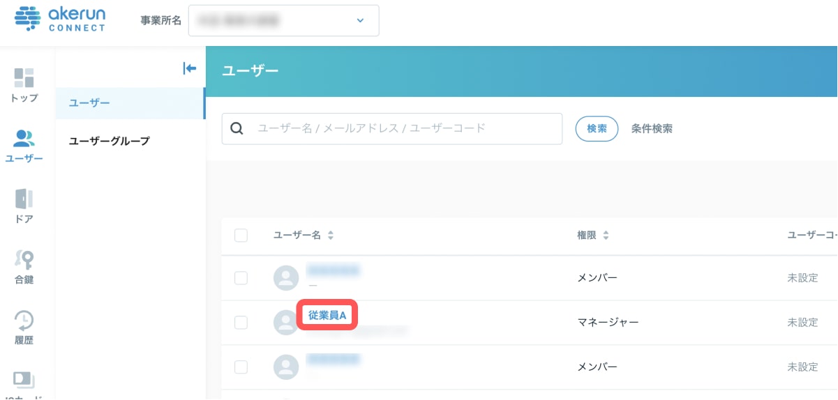838x400 pixels.
Task: Open 合鍵 section in the sidebar
Action: tap(24, 267)
